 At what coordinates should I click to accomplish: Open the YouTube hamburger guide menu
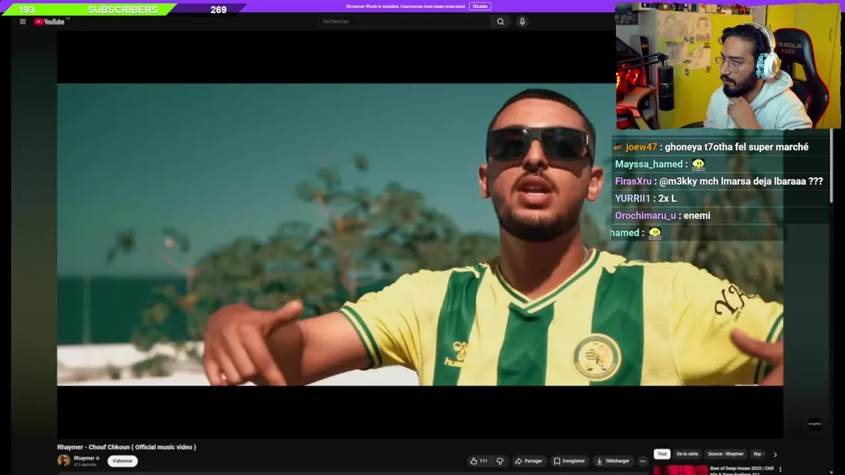point(22,22)
